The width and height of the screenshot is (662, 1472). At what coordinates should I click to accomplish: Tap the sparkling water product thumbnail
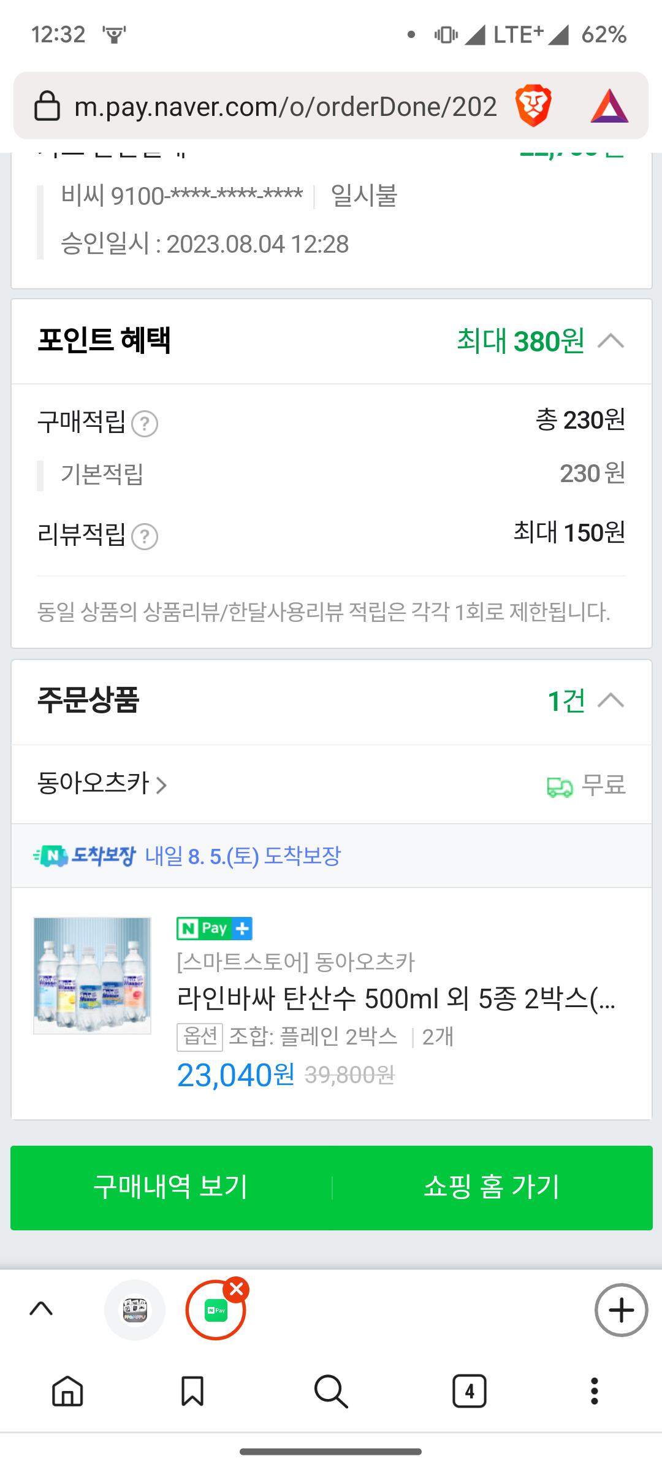point(92,975)
